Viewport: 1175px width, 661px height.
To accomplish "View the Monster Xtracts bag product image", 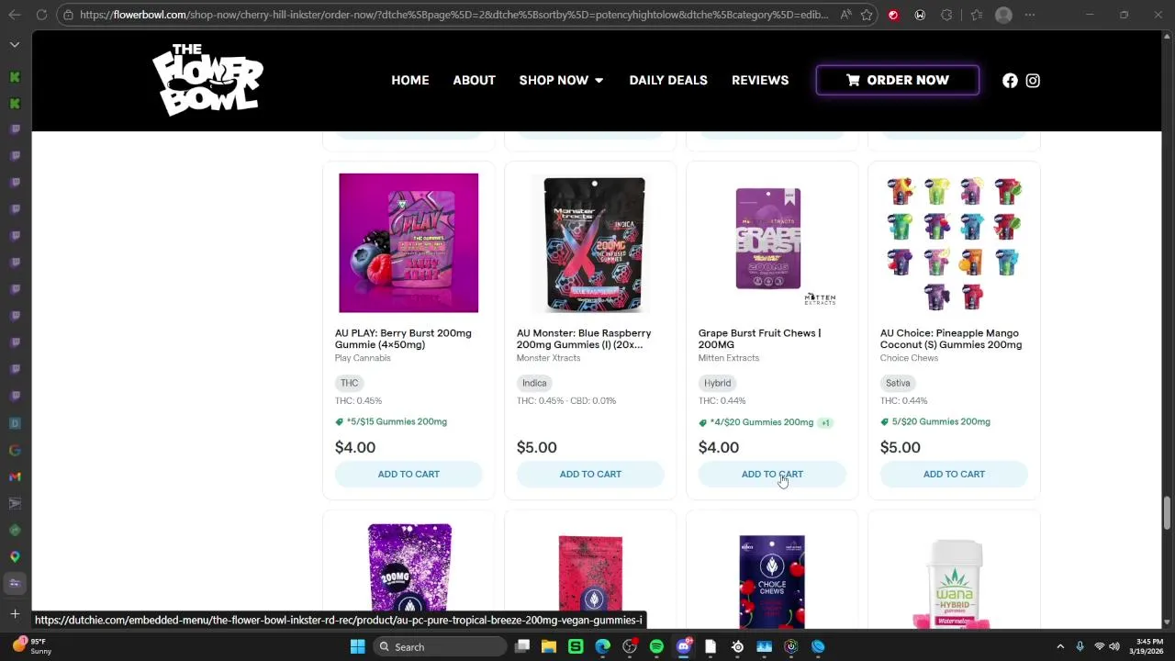I will tap(594, 244).
